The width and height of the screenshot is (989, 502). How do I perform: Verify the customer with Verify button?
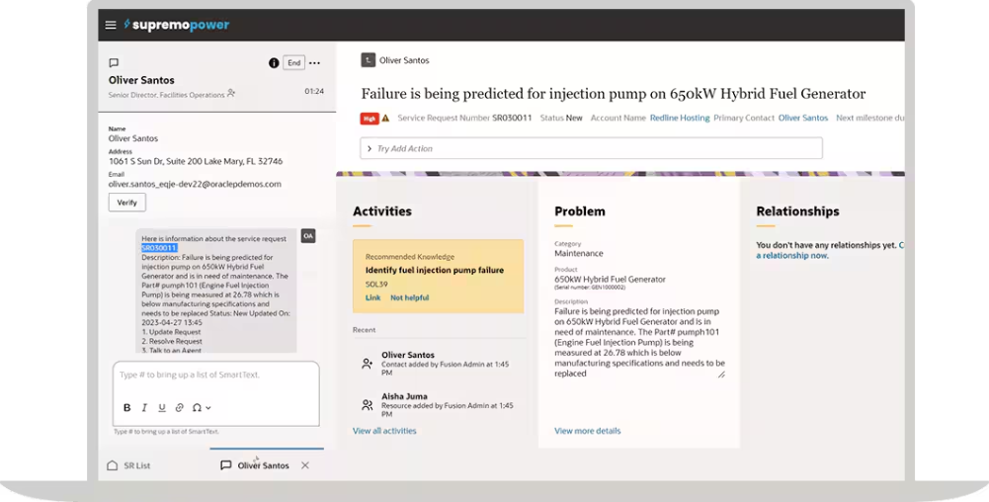(126, 203)
